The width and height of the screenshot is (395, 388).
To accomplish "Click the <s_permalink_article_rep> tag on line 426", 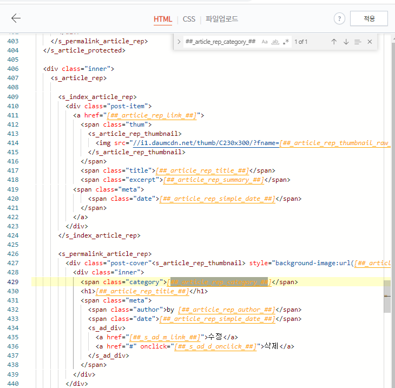I will point(105,254).
